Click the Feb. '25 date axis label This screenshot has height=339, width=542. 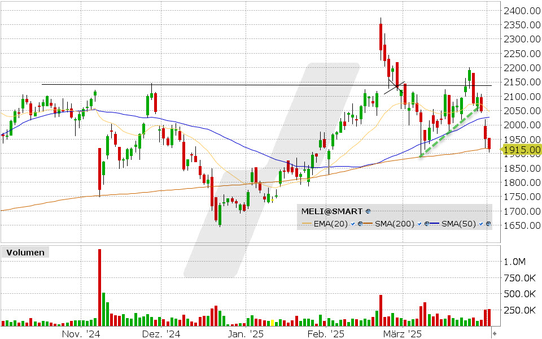coord(326,334)
